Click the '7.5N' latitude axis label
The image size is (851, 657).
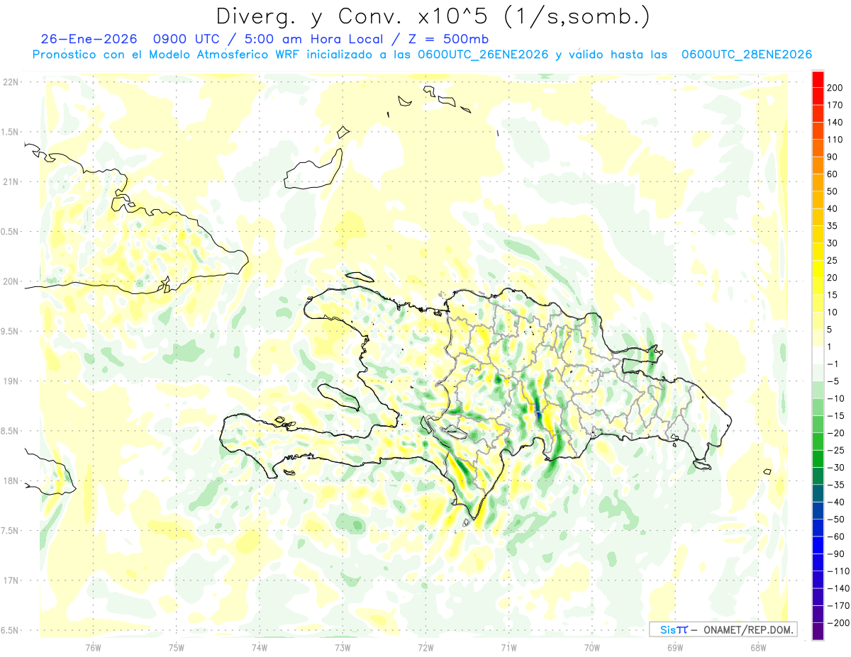click(x=11, y=531)
